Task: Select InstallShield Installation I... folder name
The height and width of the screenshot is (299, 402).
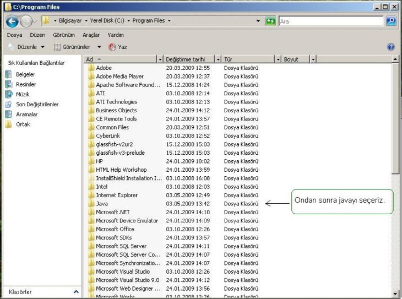Action: click(129, 178)
